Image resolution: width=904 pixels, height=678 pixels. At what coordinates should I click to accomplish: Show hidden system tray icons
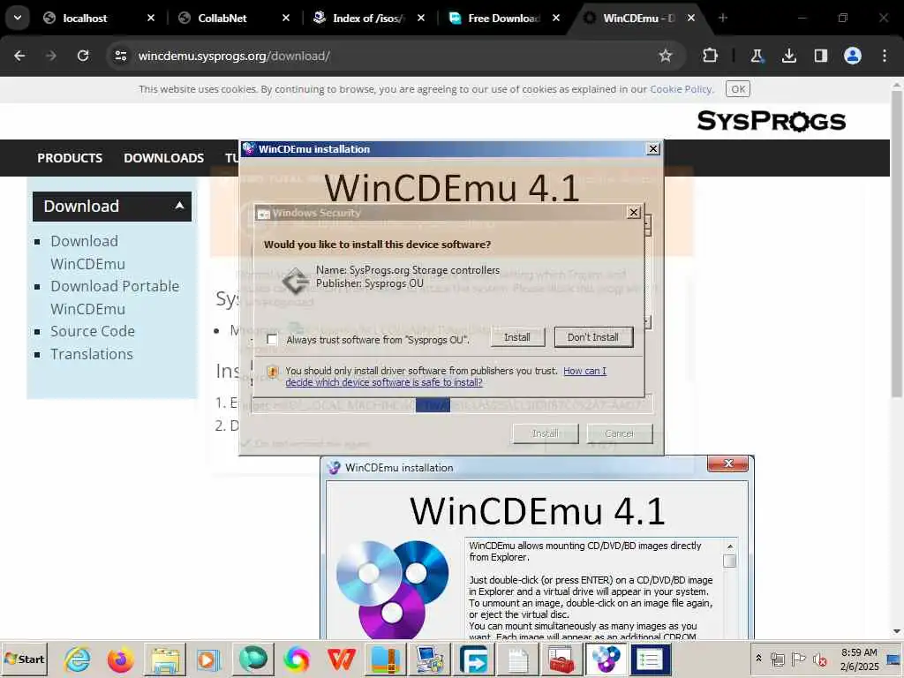pos(758,659)
